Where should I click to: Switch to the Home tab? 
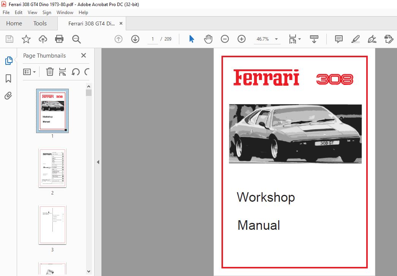14,24
